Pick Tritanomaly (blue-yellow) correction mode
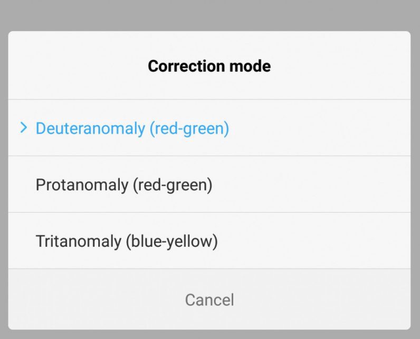 pos(127,241)
